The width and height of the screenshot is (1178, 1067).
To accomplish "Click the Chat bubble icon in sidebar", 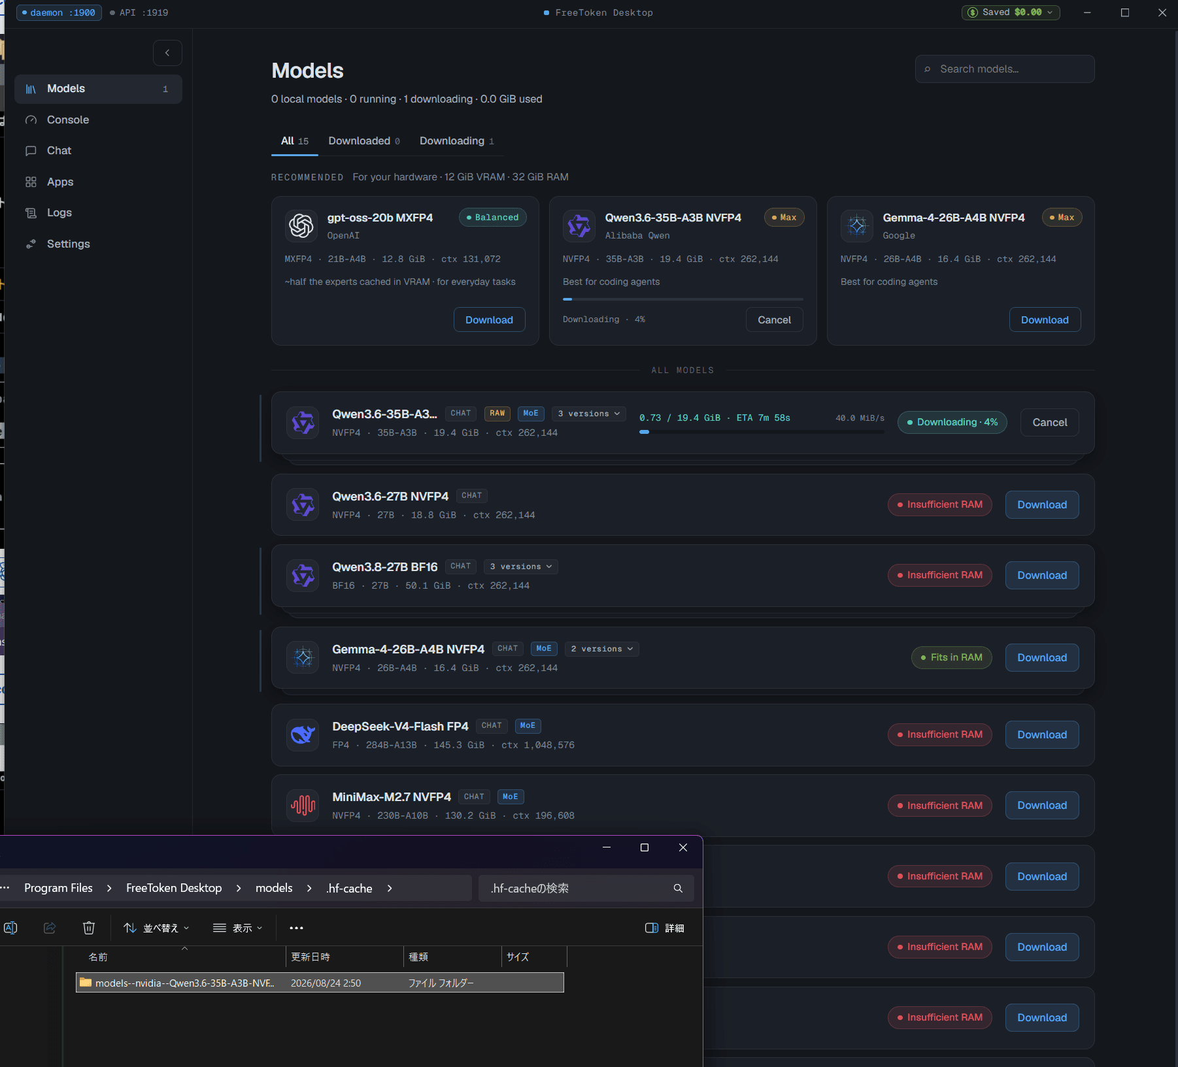I will point(31,151).
